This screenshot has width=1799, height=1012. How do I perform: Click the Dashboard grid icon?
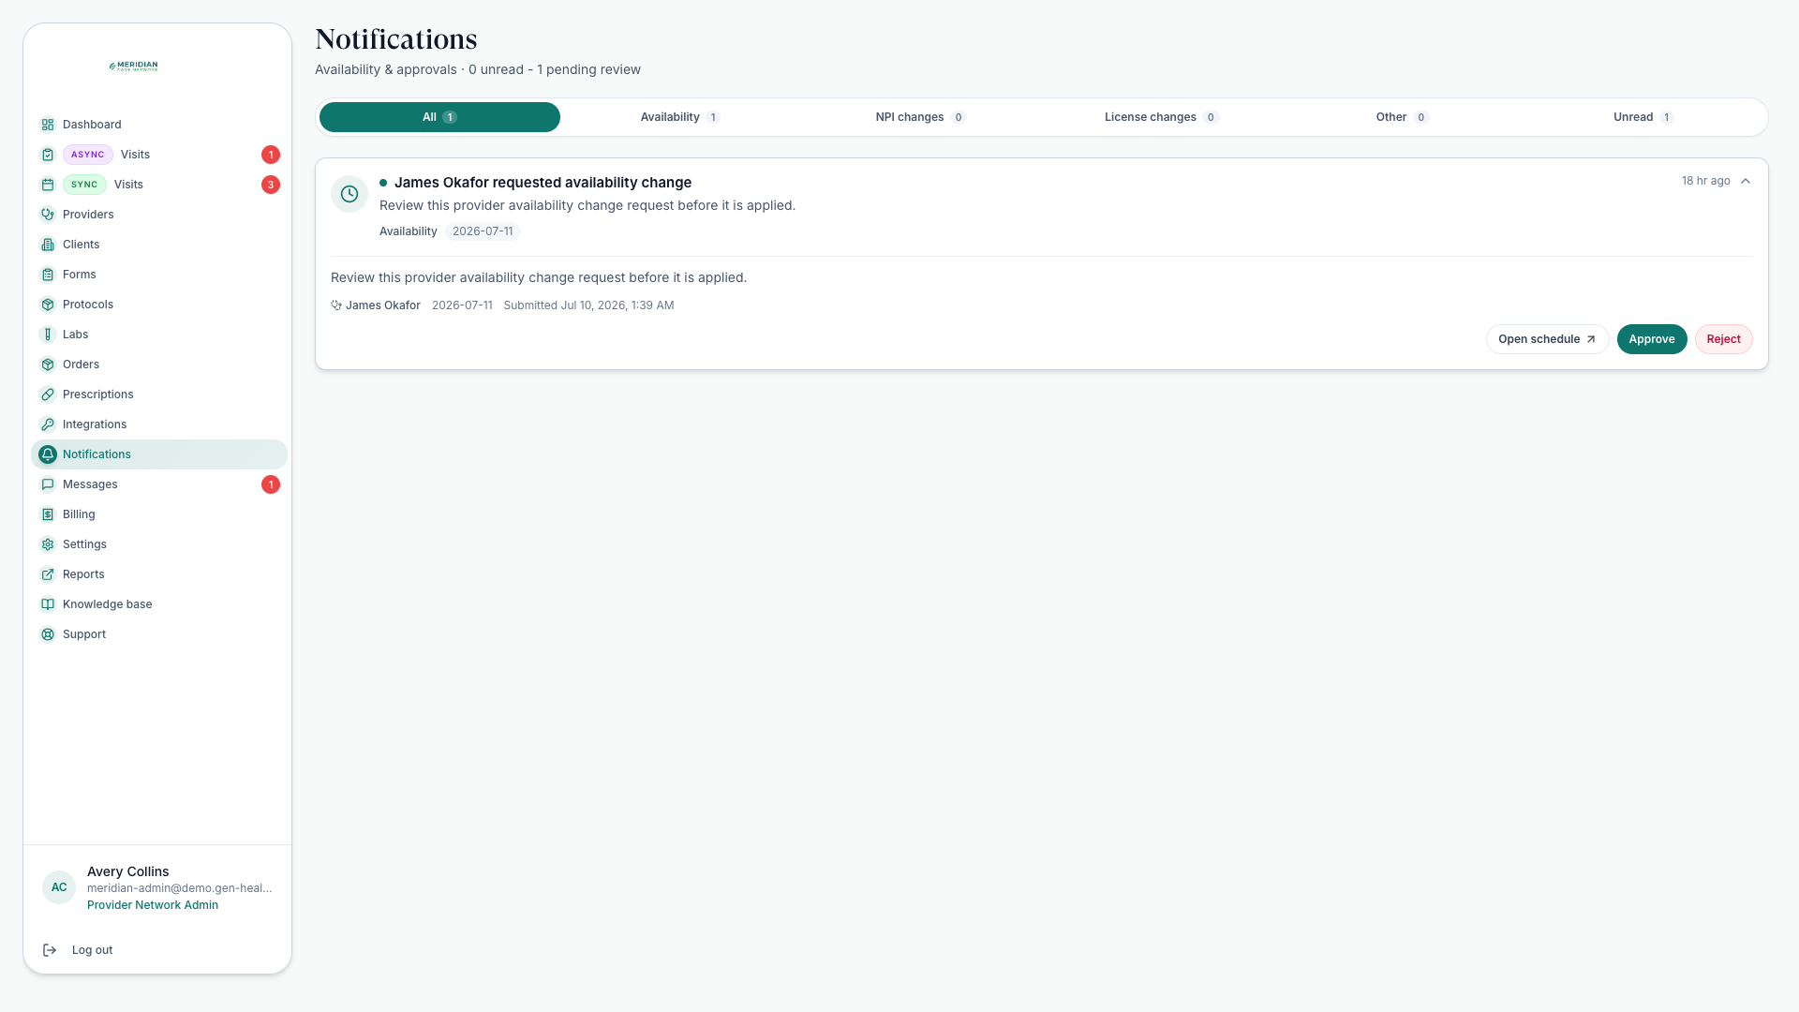coord(48,125)
